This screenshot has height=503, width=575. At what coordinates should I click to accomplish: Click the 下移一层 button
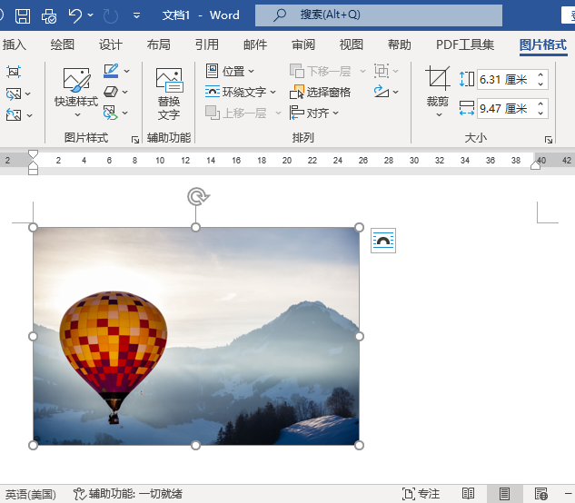(322, 71)
